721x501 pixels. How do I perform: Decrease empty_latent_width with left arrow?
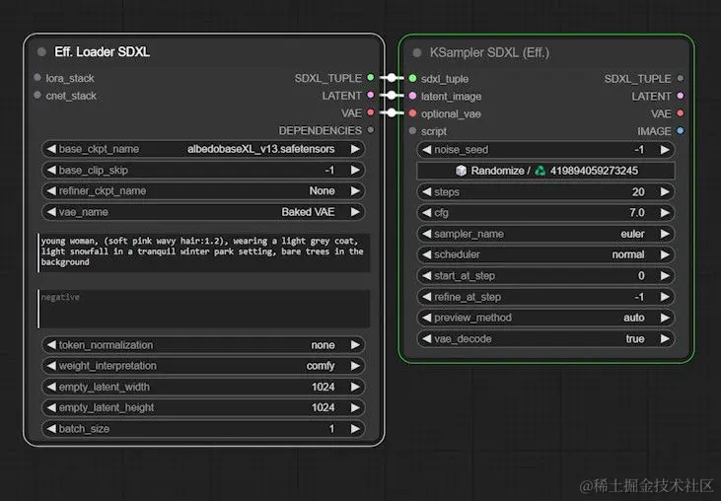[51, 387]
